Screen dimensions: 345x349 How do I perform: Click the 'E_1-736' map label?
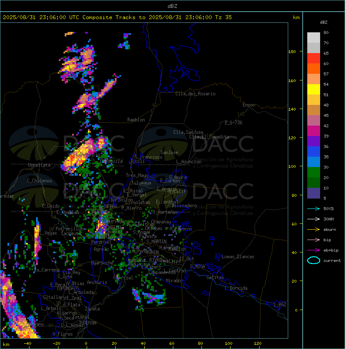coord(233,123)
